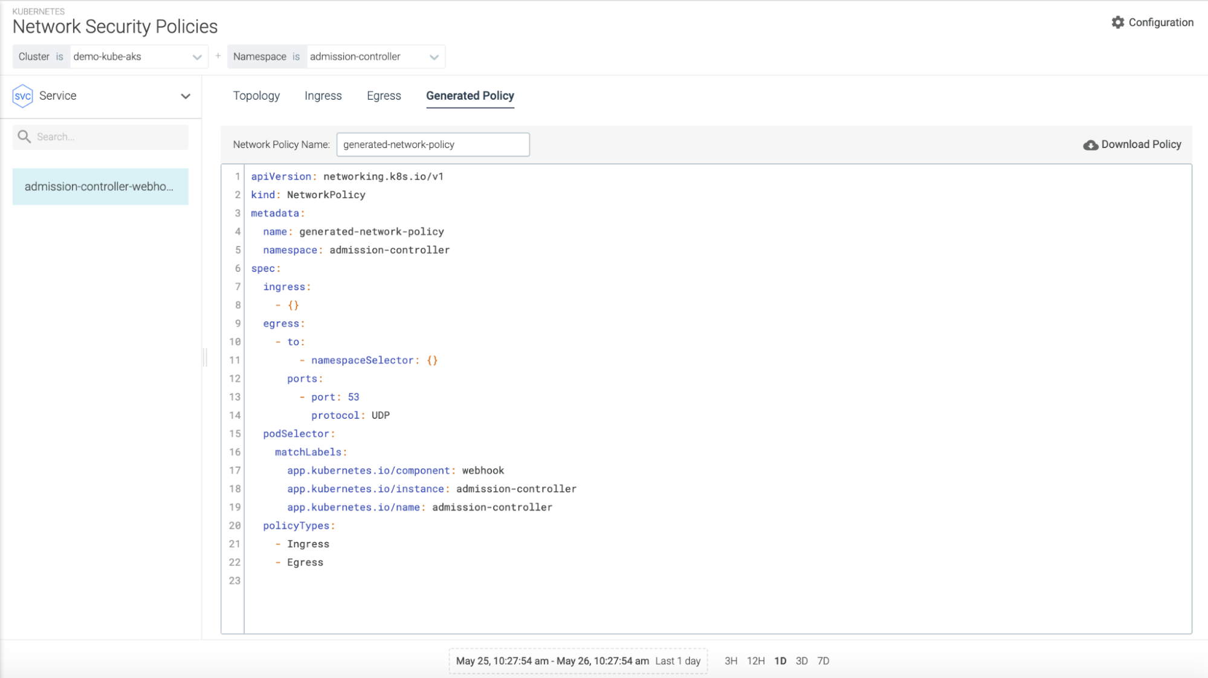Click line 1 apiVersion in the policy editor
The image size is (1208, 678).
tap(347, 176)
